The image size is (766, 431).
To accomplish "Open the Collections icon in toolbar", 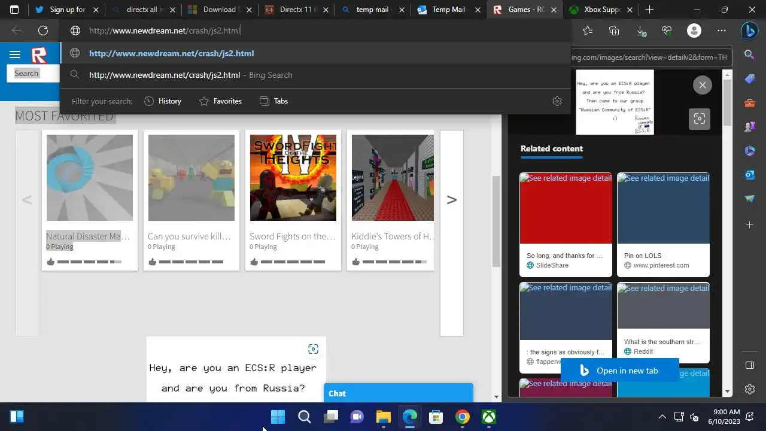I will click(614, 31).
